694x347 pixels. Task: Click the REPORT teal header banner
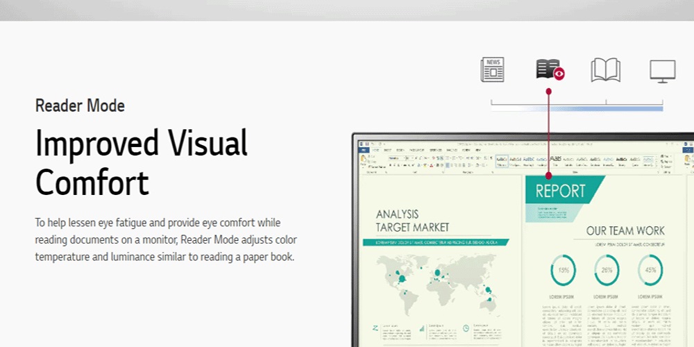click(x=561, y=190)
